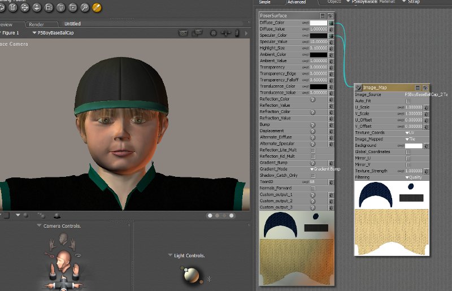Viewport: 452px width, 291px height.
Task: Toggle PoserSurface preview eye button
Action: click(331, 16)
